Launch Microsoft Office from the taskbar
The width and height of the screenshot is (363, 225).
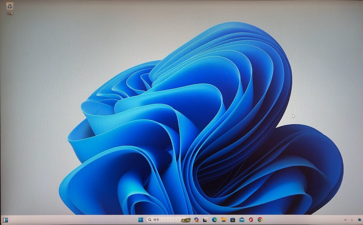[251, 220]
